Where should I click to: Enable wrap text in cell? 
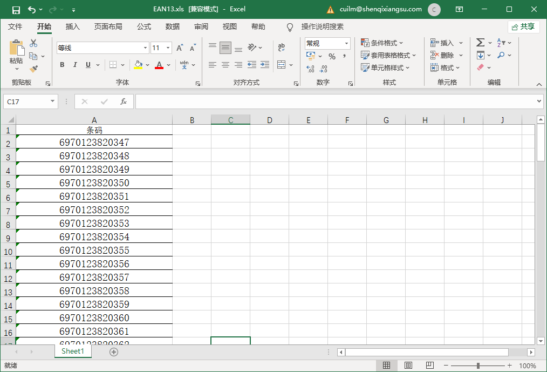coord(282,47)
